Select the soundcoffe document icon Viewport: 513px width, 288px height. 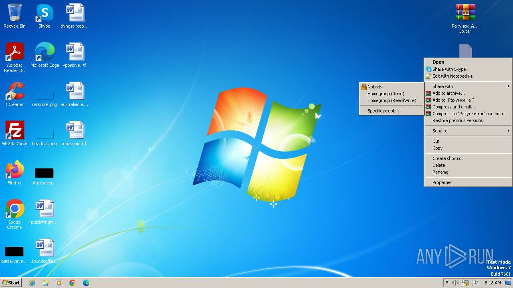(x=44, y=251)
